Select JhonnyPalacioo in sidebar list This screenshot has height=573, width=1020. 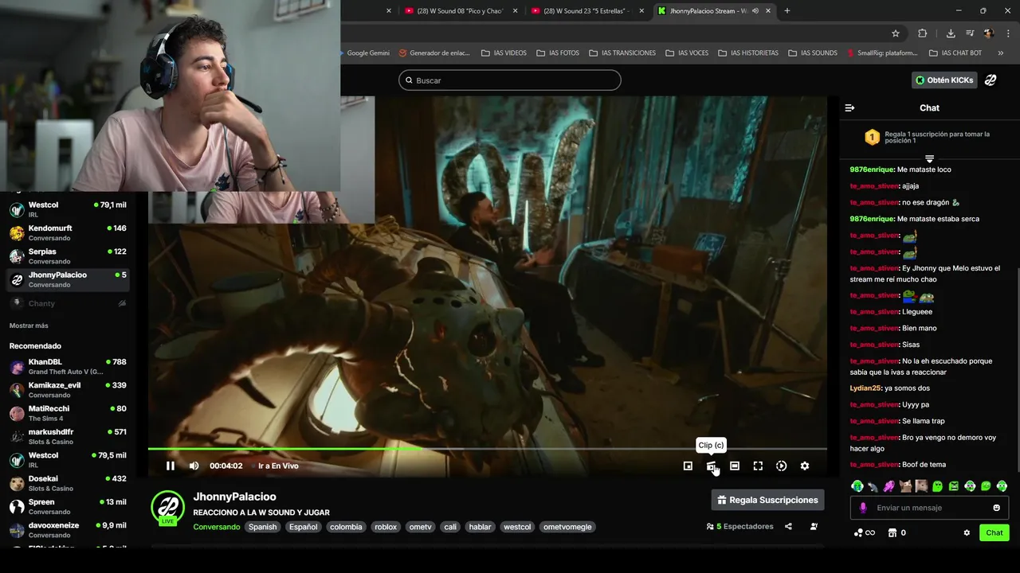coord(68,279)
